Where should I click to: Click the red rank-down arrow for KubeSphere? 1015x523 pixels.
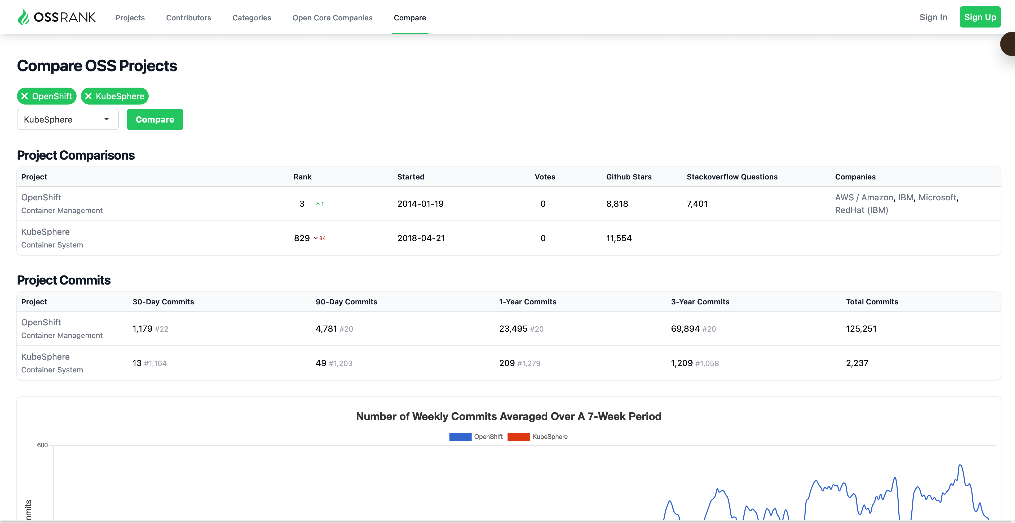click(316, 238)
